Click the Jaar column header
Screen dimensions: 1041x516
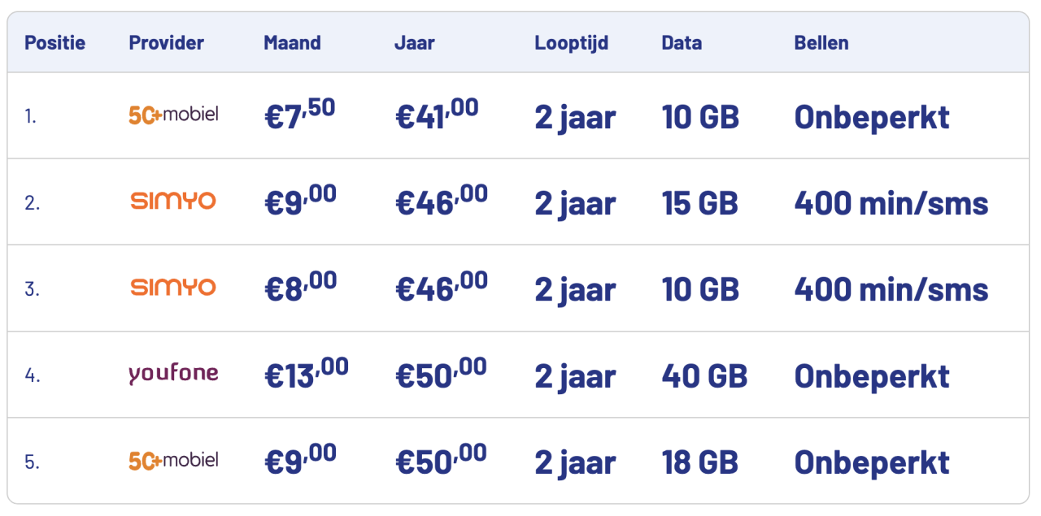(414, 42)
